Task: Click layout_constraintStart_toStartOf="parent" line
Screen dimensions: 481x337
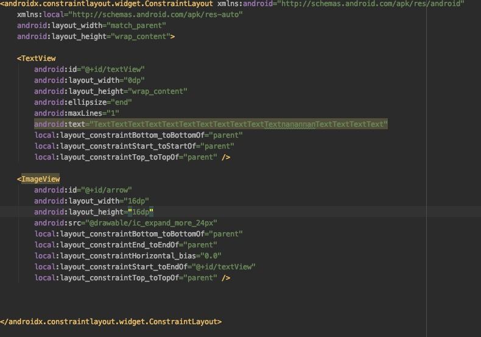Action: point(134,146)
